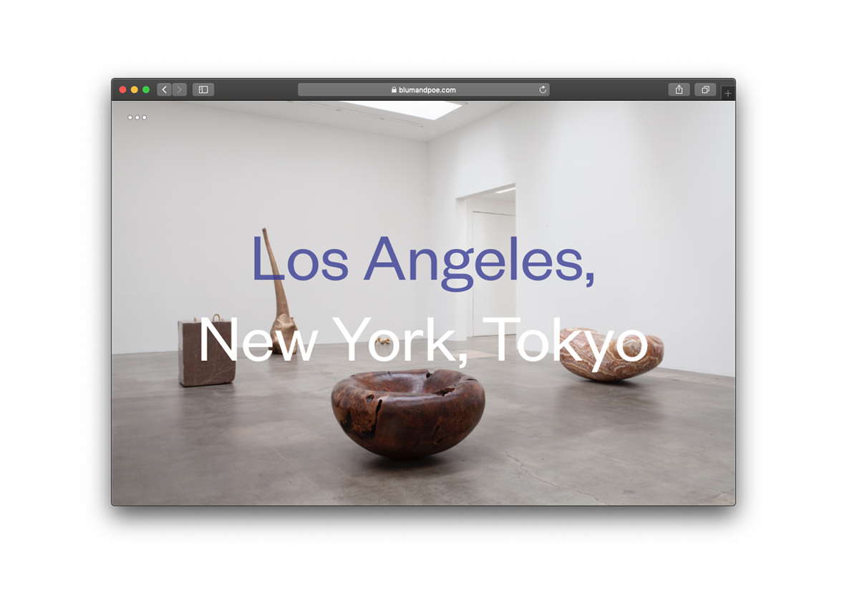Go back with the Safari back arrow
Viewport: 847px width, 605px height.
(x=165, y=89)
